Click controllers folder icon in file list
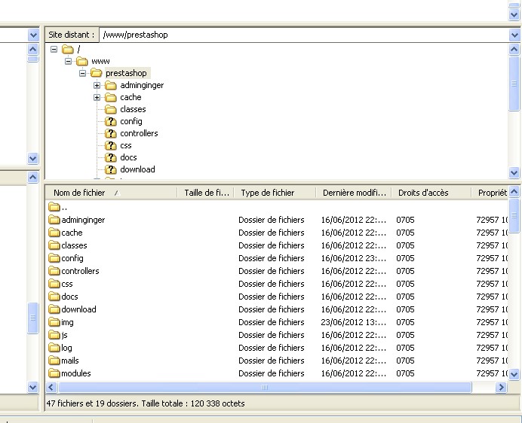This screenshot has height=423, width=522. click(54, 271)
